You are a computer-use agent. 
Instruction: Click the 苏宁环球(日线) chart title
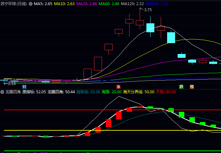tap(13, 4)
